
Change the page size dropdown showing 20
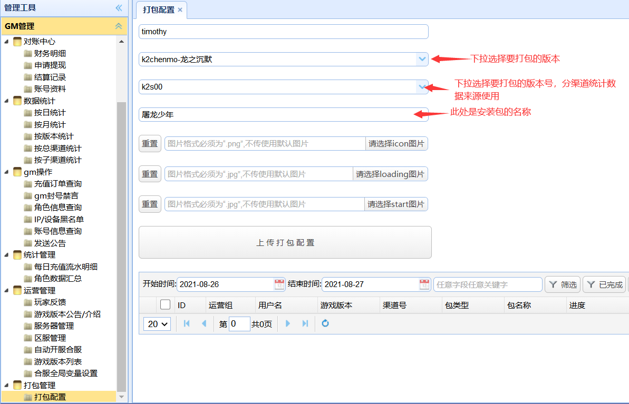157,324
